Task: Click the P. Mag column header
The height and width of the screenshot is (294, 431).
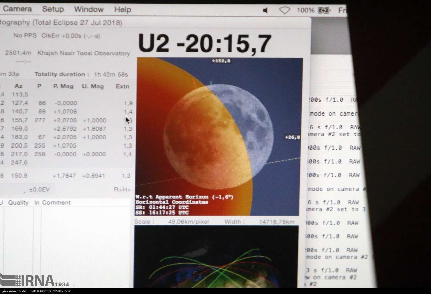Action: [x=63, y=86]
